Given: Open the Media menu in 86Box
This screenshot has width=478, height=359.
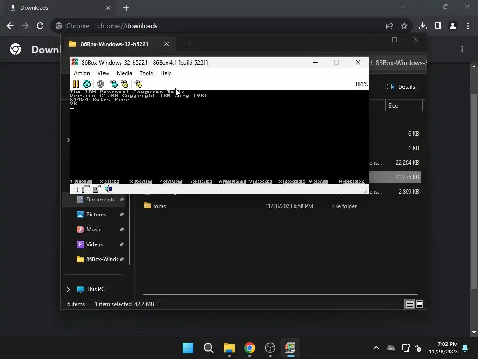Looking at the screenshot, I should [x=124, y=73].
